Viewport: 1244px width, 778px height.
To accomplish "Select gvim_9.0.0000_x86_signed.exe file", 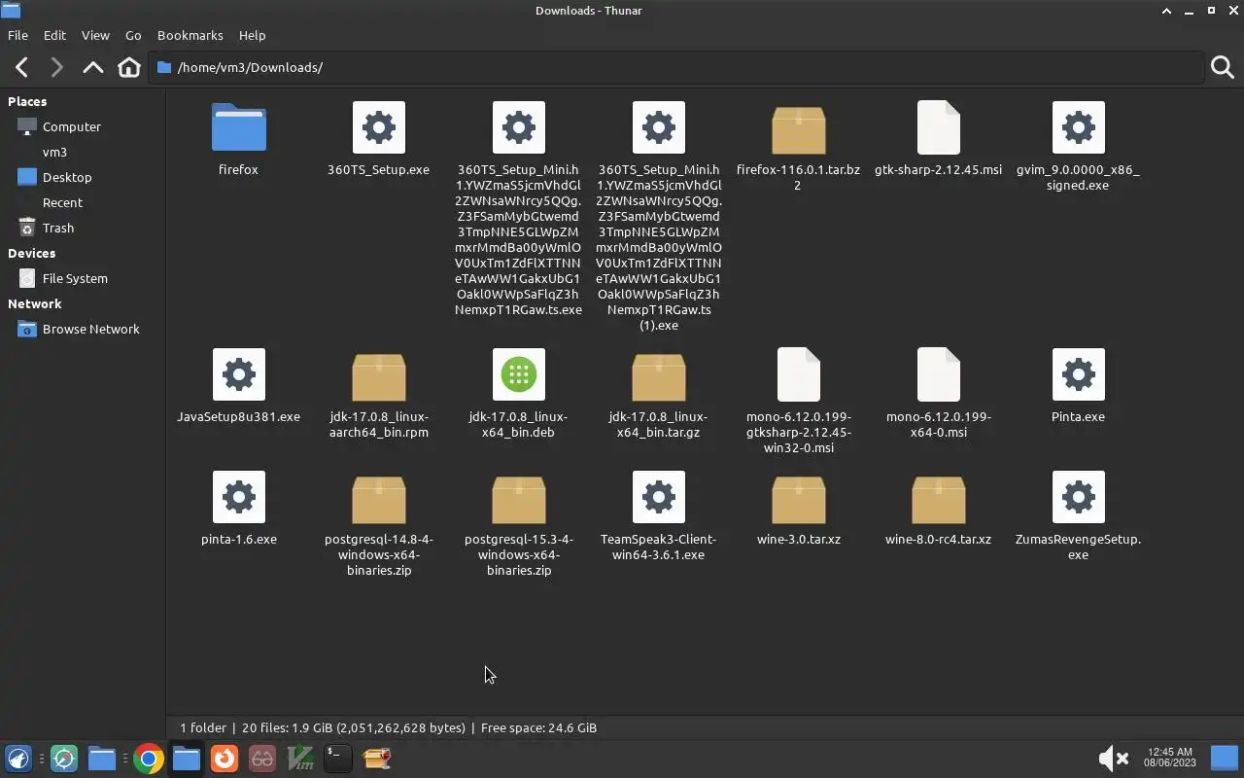I will 1078,127.
